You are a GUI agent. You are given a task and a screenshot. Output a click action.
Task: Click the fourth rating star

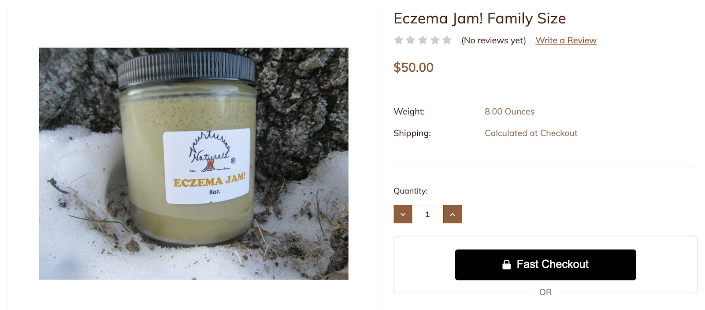click(435, 40)
